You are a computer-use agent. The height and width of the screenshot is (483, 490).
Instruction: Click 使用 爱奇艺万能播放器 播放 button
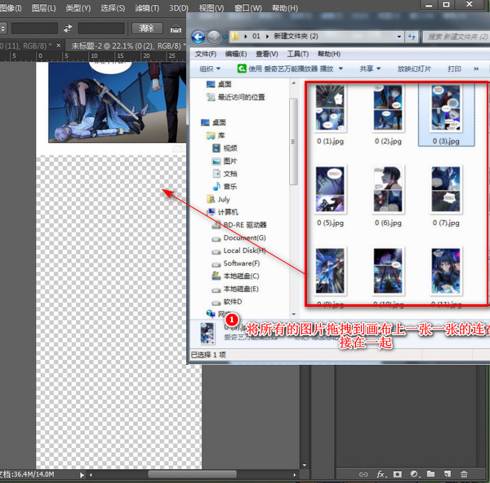point(285,69)
